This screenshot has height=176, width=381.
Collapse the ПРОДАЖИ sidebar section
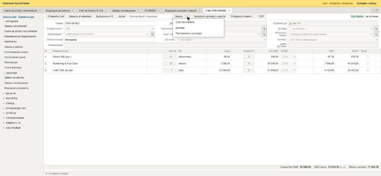(x=11, y=21)
